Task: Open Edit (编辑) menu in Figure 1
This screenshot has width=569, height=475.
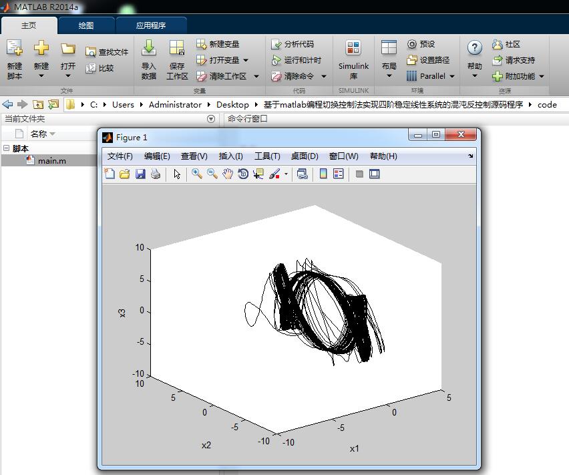Action: click(157, 156)
